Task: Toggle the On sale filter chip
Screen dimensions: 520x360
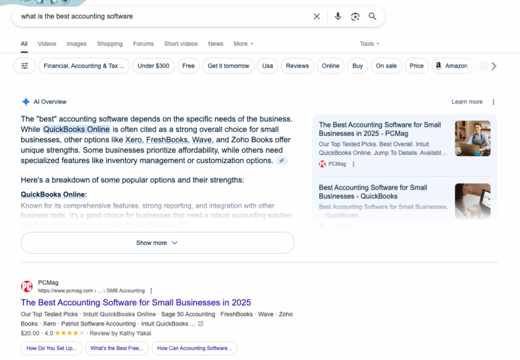Action: (x=386, y=66)
